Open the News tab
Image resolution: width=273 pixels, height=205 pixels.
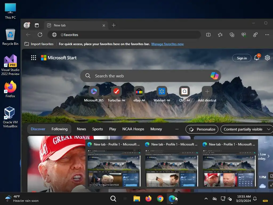pos(81,129)
